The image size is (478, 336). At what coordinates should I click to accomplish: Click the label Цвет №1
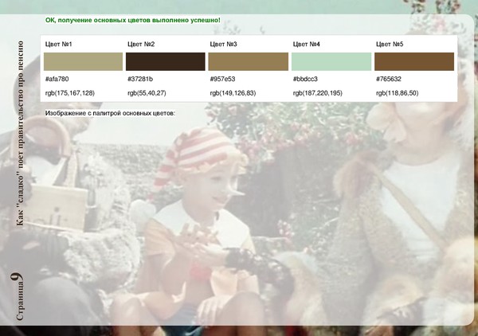pyautogui.click(x=58, y=44)
